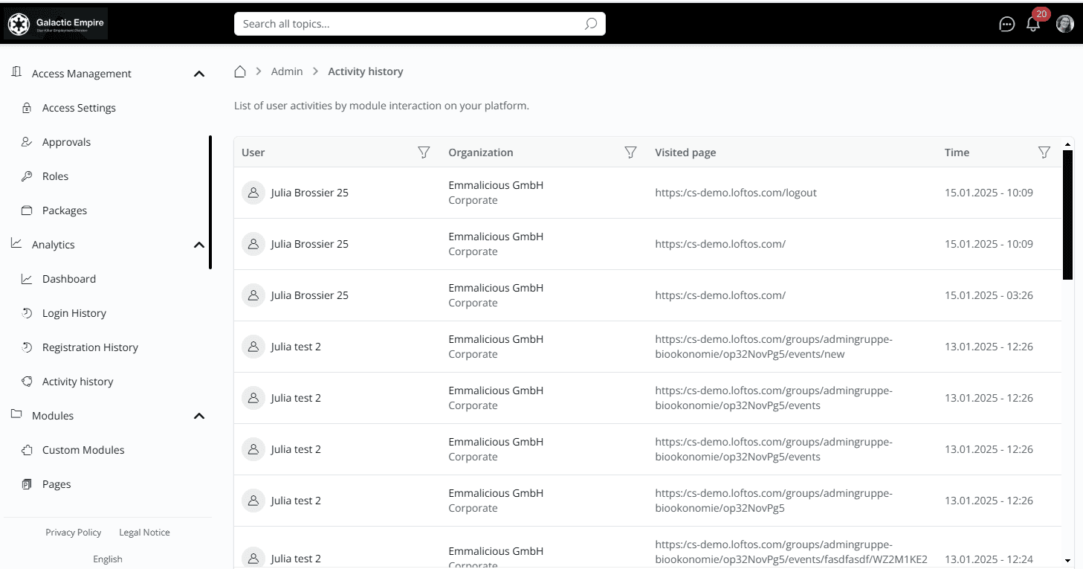Viewport: 1083px width, 569px height.
Task: Click the Time column filter icon
Action: click(1044, 152)
